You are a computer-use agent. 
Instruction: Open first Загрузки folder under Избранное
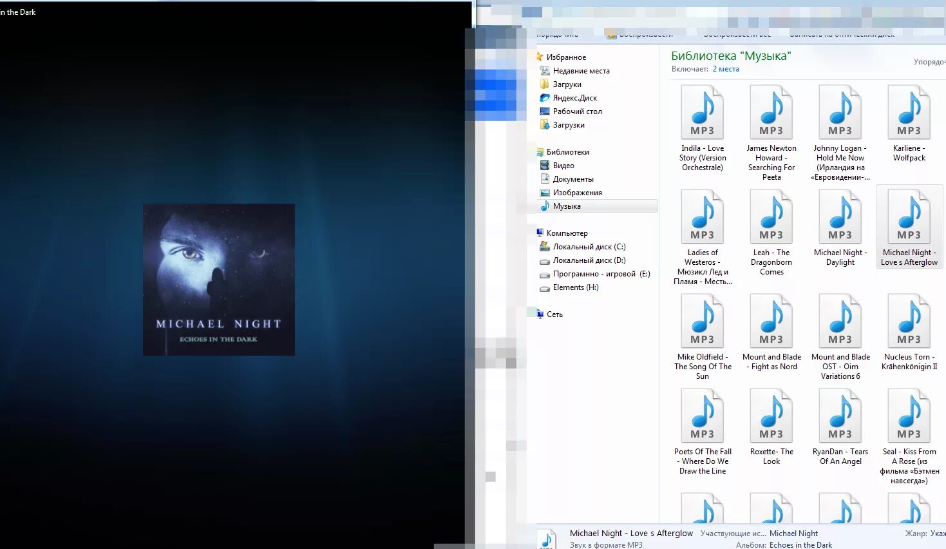pyautogui.click(x=567, y=84)
